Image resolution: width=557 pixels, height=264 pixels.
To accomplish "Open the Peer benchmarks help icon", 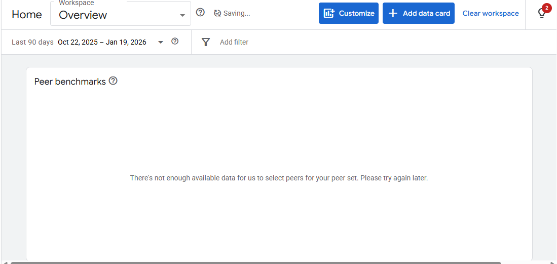I will tap(113, 81).
